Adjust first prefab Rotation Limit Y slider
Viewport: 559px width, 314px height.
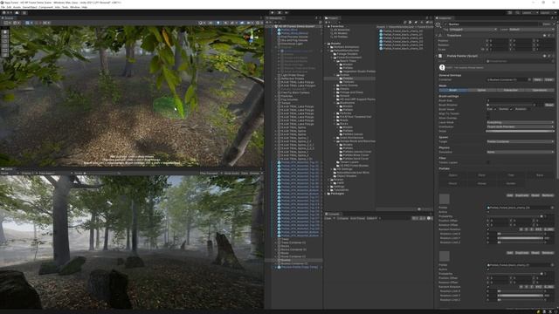point(521,238)
